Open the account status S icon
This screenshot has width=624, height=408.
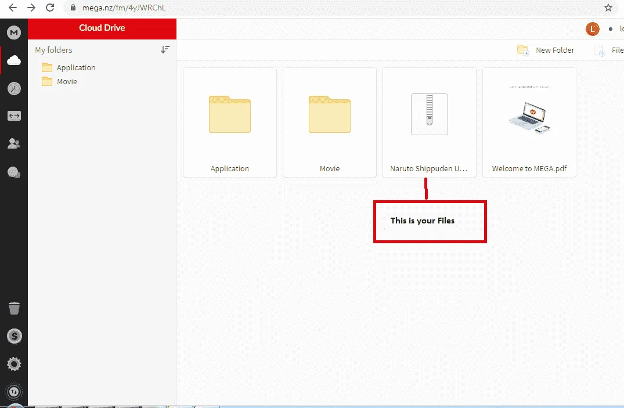14,336
